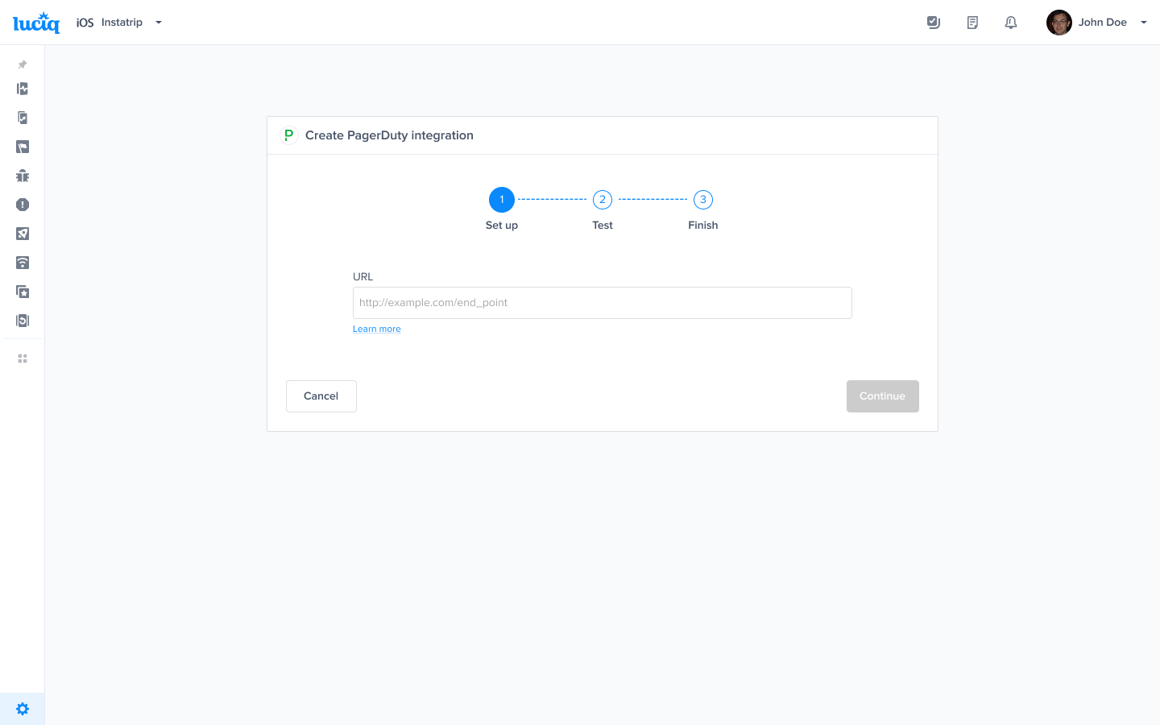Click the 'Create PagerDuty integration' heading
The height and width of the screenshot is (725, 1160).
389,135
